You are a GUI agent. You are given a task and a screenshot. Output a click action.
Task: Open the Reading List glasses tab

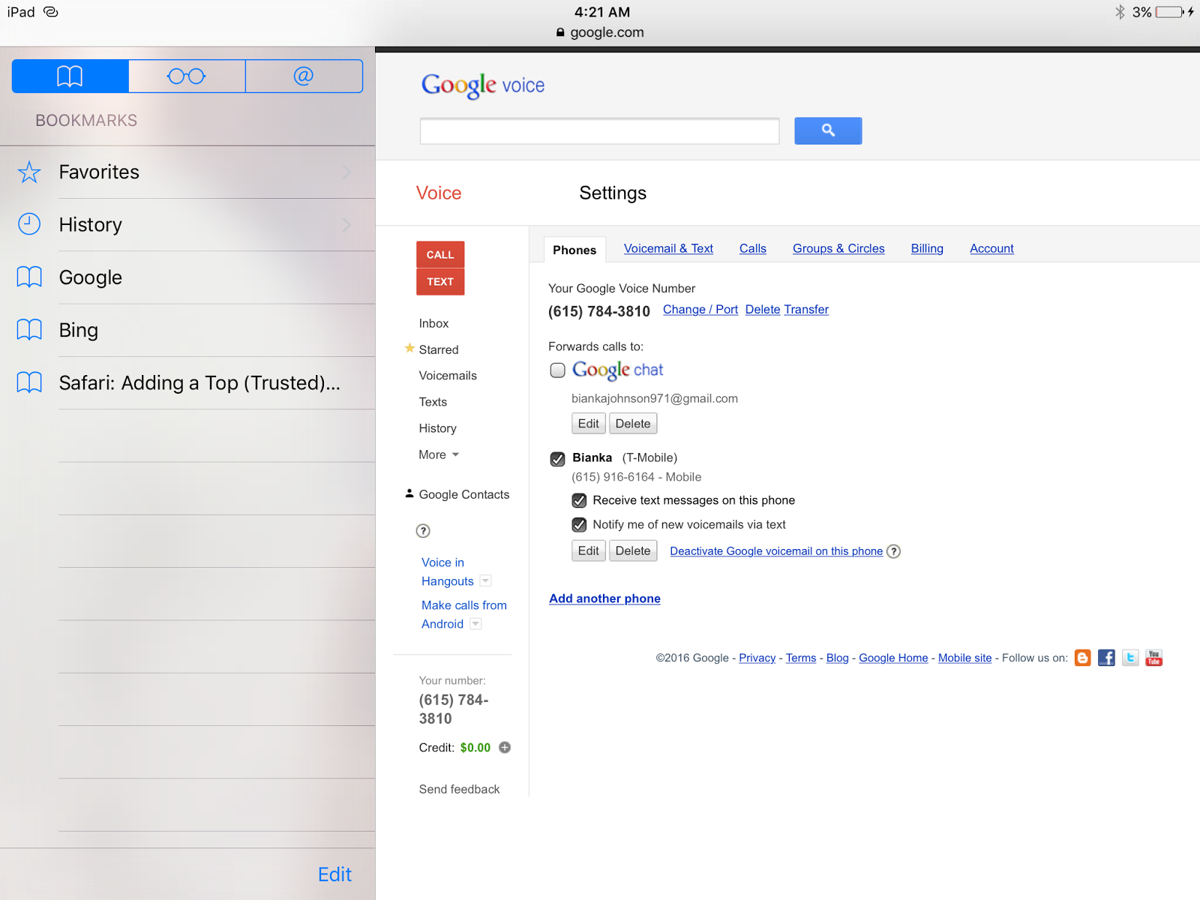click(x=187, y=76)
